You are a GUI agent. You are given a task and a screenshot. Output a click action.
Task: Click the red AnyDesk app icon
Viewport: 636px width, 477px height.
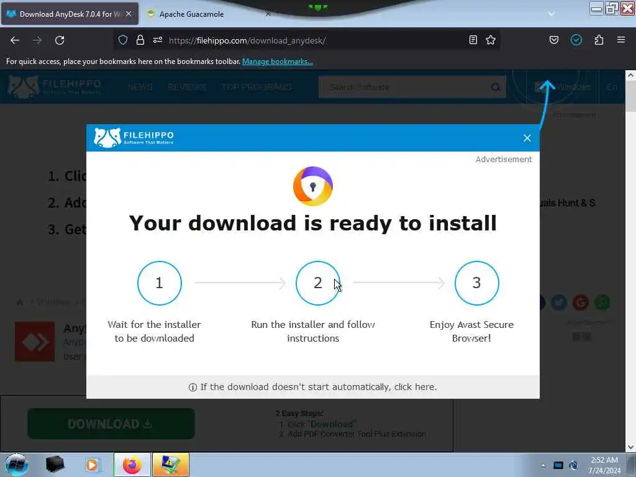[x=35, y=342]
